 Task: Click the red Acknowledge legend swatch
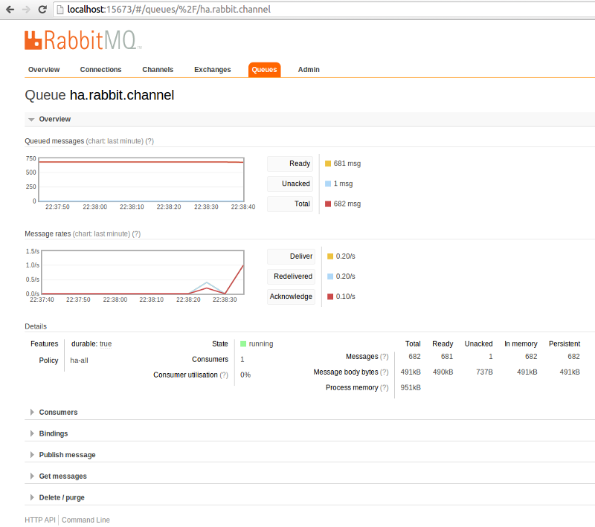click(330, 297)
